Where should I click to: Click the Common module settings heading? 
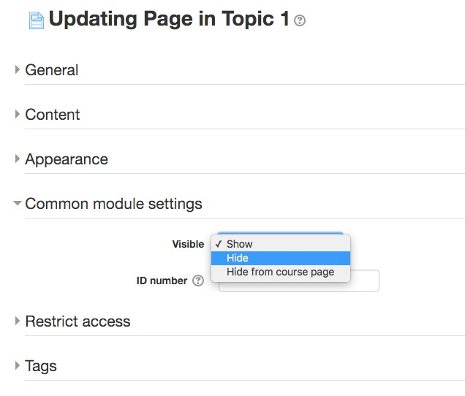113,204
